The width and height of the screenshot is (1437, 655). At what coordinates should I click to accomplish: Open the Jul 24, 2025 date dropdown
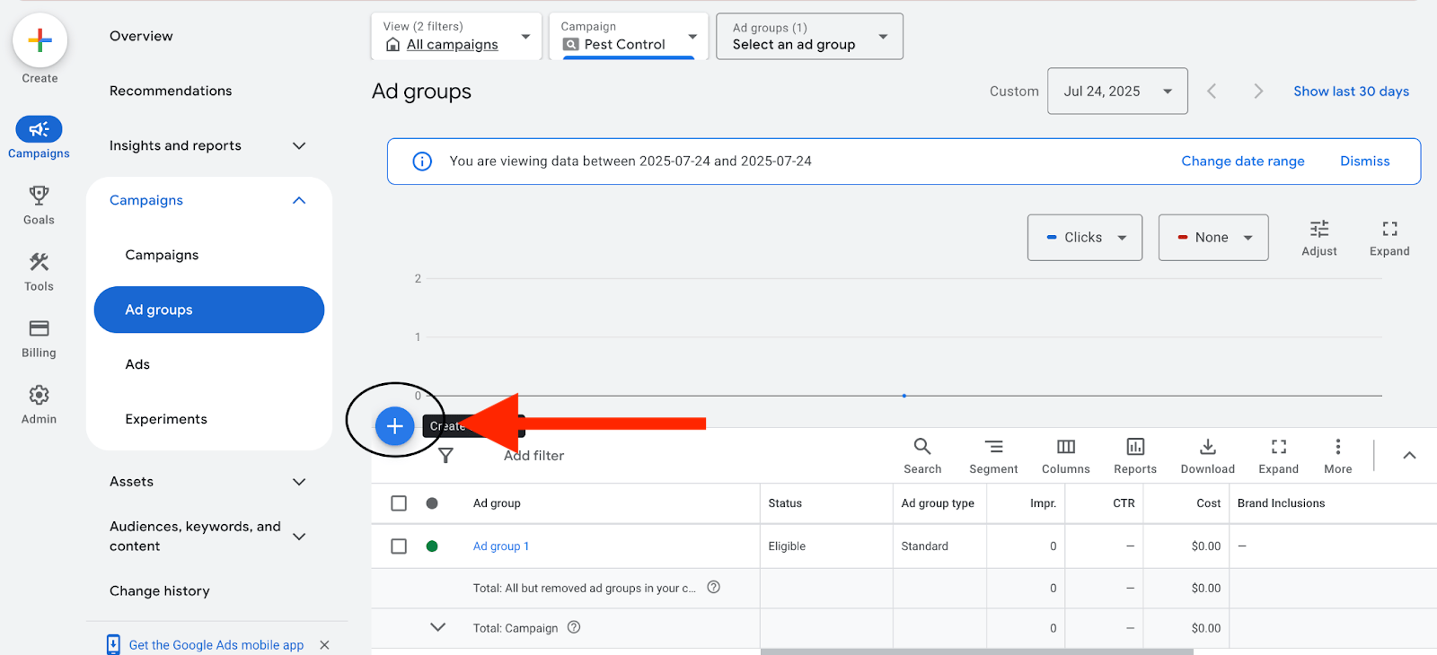coord(1117,91)
